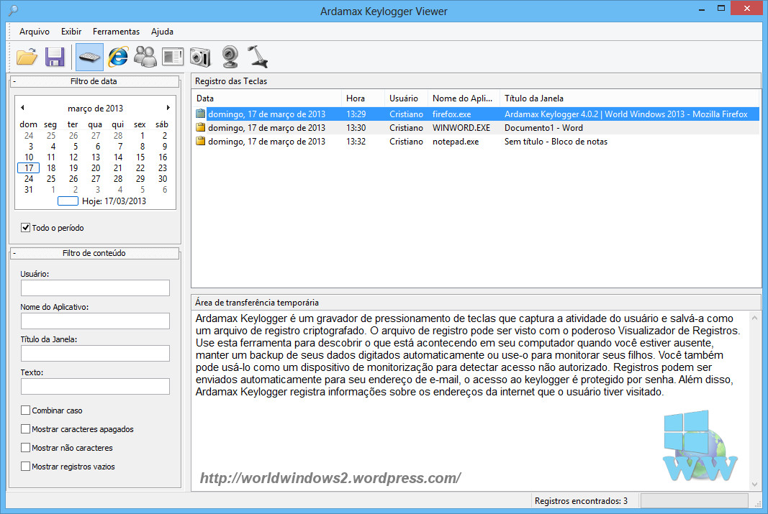Select the Documento1 - Word log entry
768x514 pixels.
(x=477, y=128)
